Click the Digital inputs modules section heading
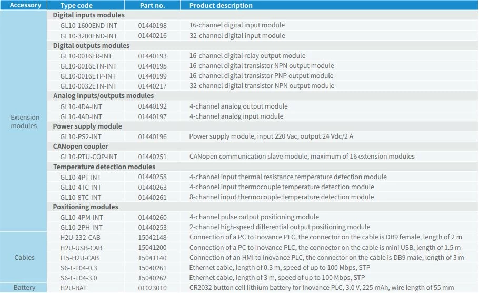The width and height of the screenshot is (479, 293). pos(89,15)
